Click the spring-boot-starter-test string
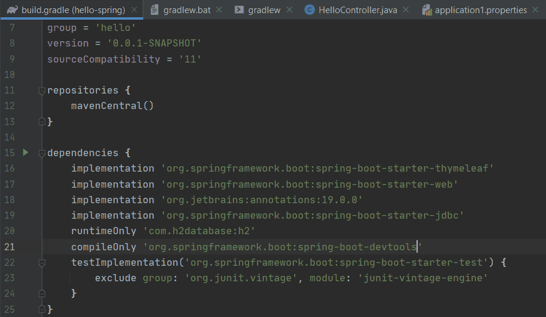 (x=336, y=262)
